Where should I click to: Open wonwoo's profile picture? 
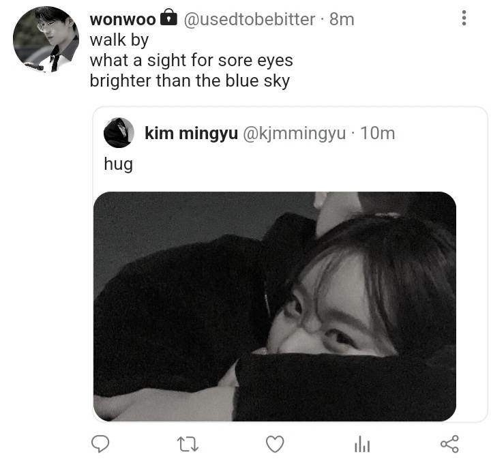pyautogui.click(x=46, y=39)
